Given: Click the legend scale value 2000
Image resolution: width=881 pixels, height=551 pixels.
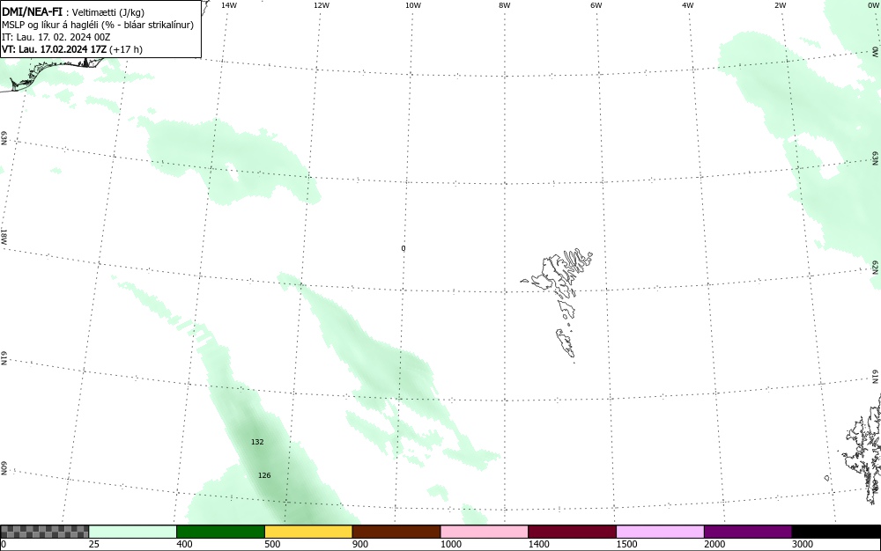Looking at the screenshot, I should coord(714,544).
